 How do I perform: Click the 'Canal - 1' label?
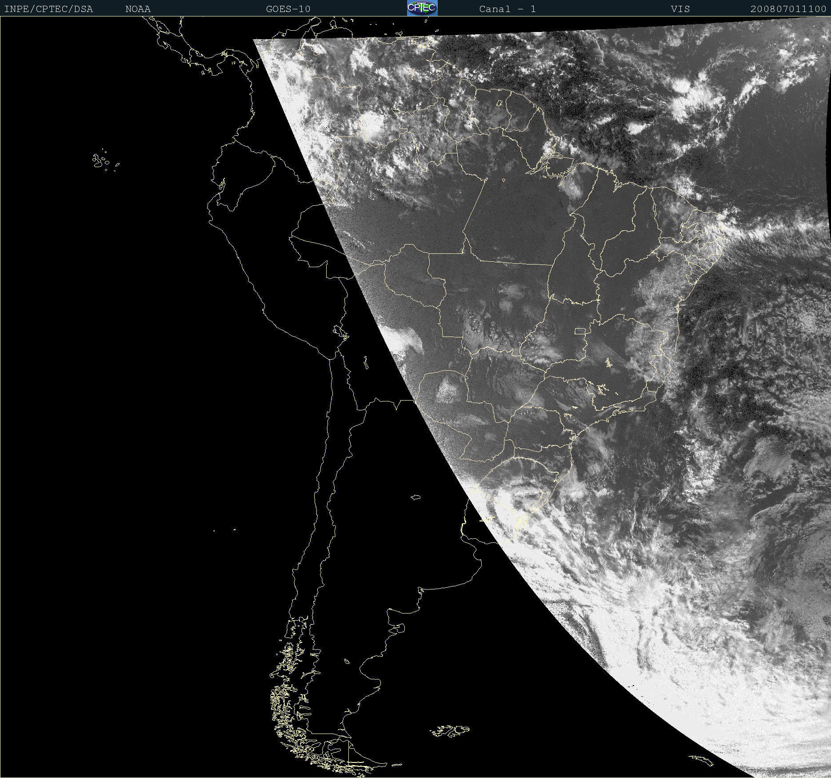pyautogui.click(x=507, y=9)
